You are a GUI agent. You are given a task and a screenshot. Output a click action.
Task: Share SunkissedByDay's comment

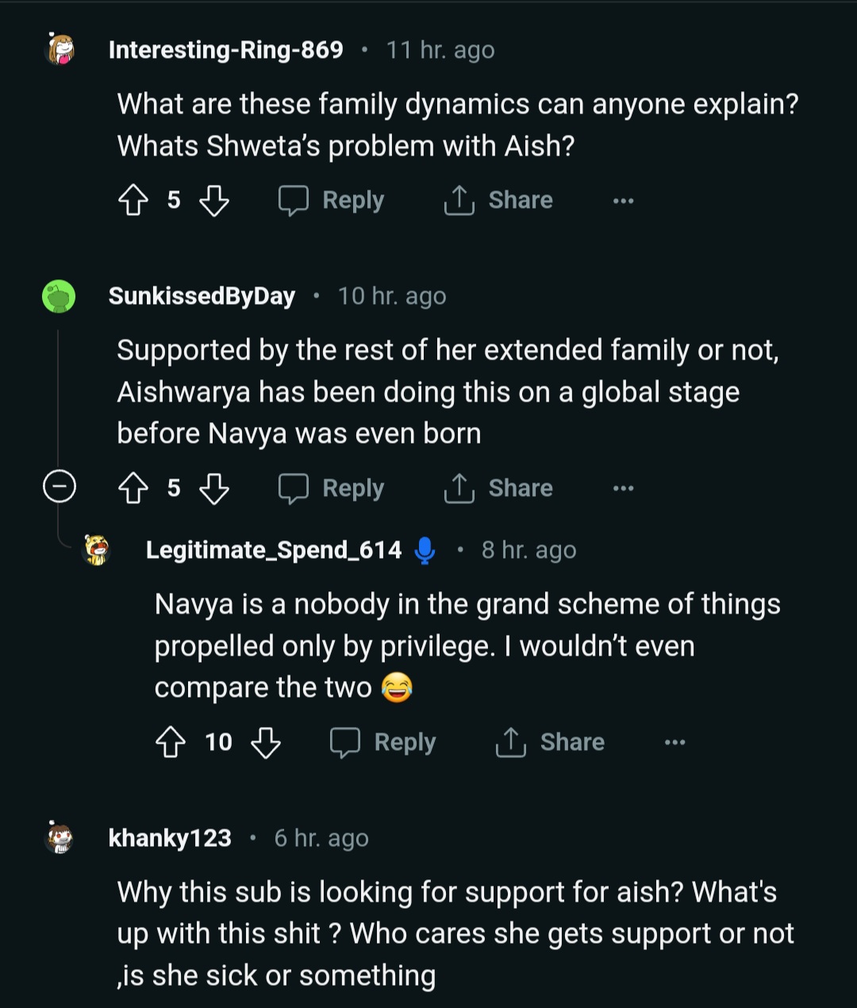pyautogui.click(x=498, y=488)
